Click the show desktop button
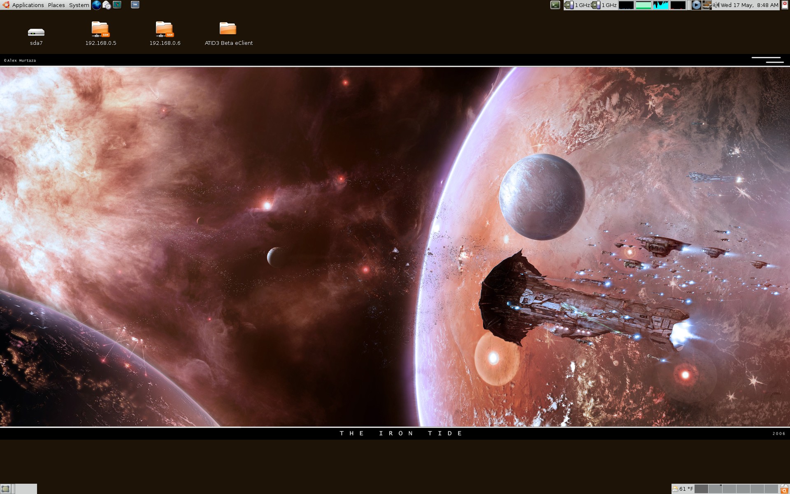Screen dimensions: 790x494 click(x=5, y=489)
